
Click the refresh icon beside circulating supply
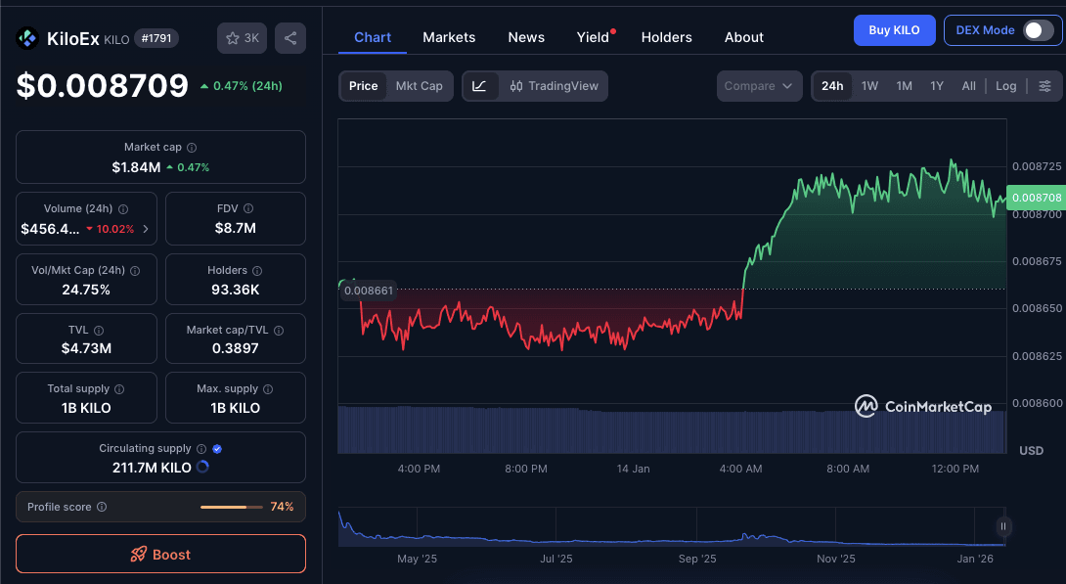[x=203, y=468]
